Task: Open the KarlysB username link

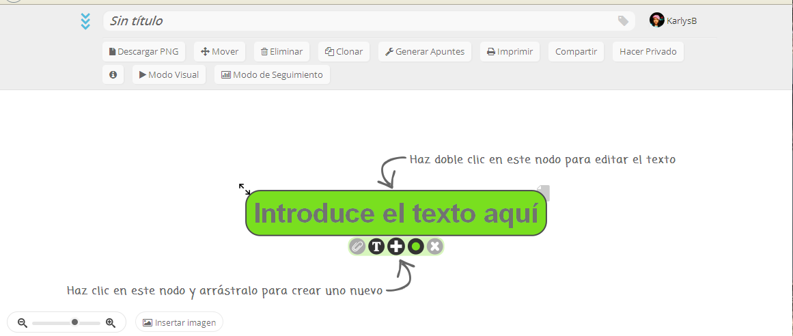Action: (x=682, y=20)
